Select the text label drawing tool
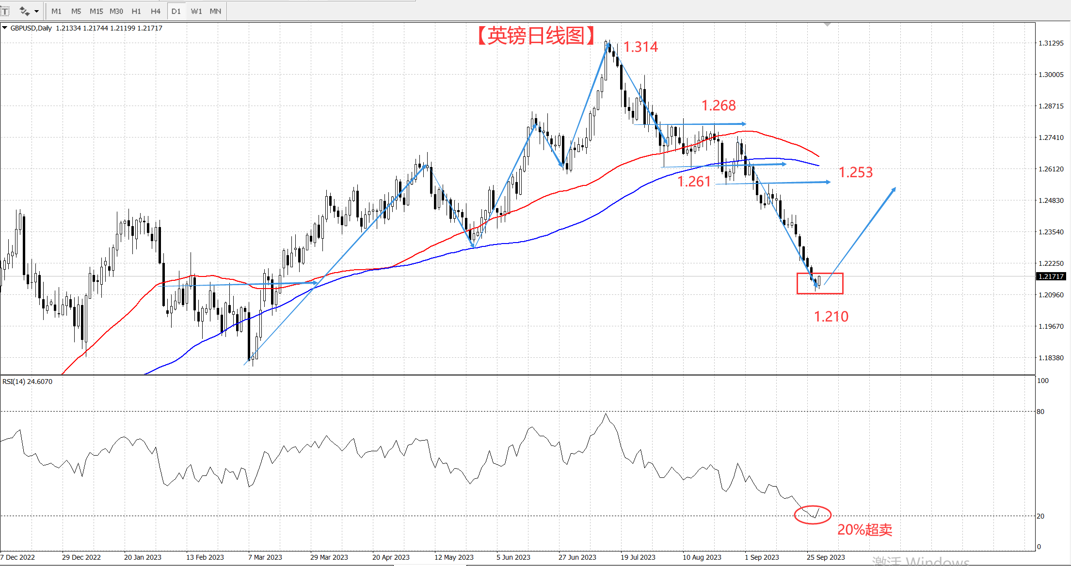Image resolution: width=1071 pixels, height=566 pixels. point(5,11)
